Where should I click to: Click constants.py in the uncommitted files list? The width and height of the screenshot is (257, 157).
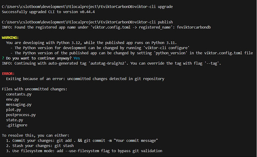19,94
